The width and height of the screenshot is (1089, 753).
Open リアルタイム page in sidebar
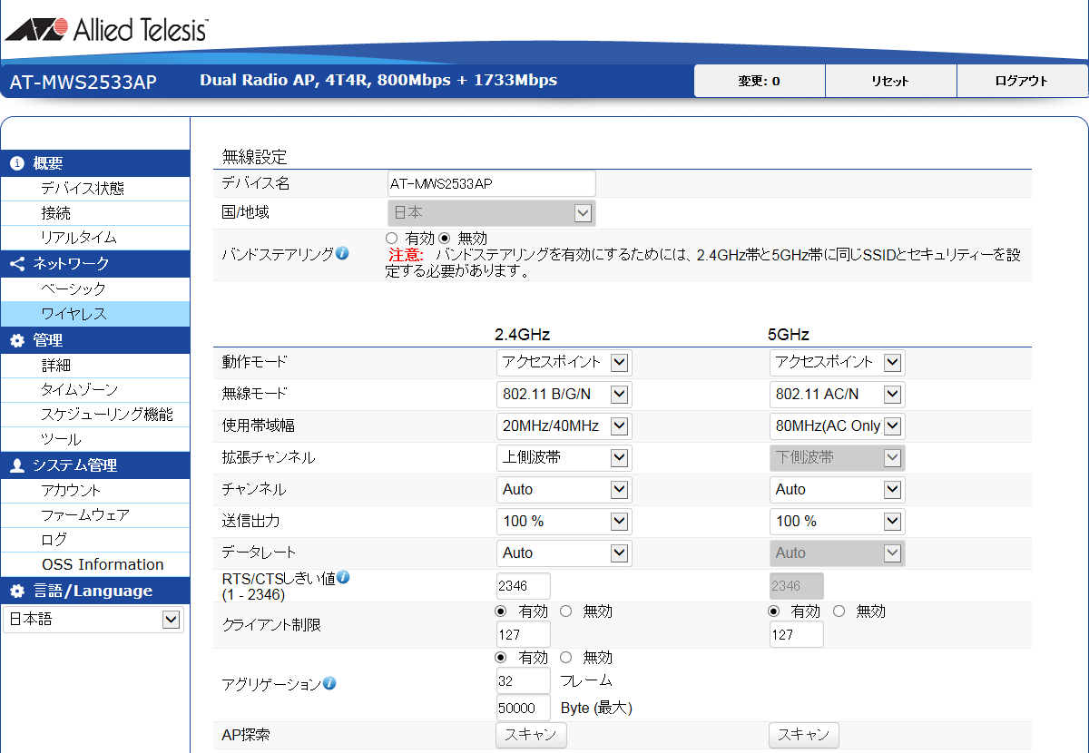click(95, 238)
